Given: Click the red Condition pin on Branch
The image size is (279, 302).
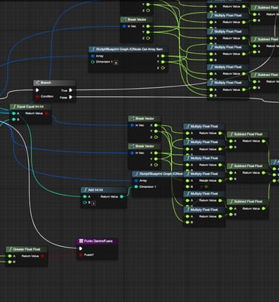Looking at the screenshot, I should coord(37,96).
